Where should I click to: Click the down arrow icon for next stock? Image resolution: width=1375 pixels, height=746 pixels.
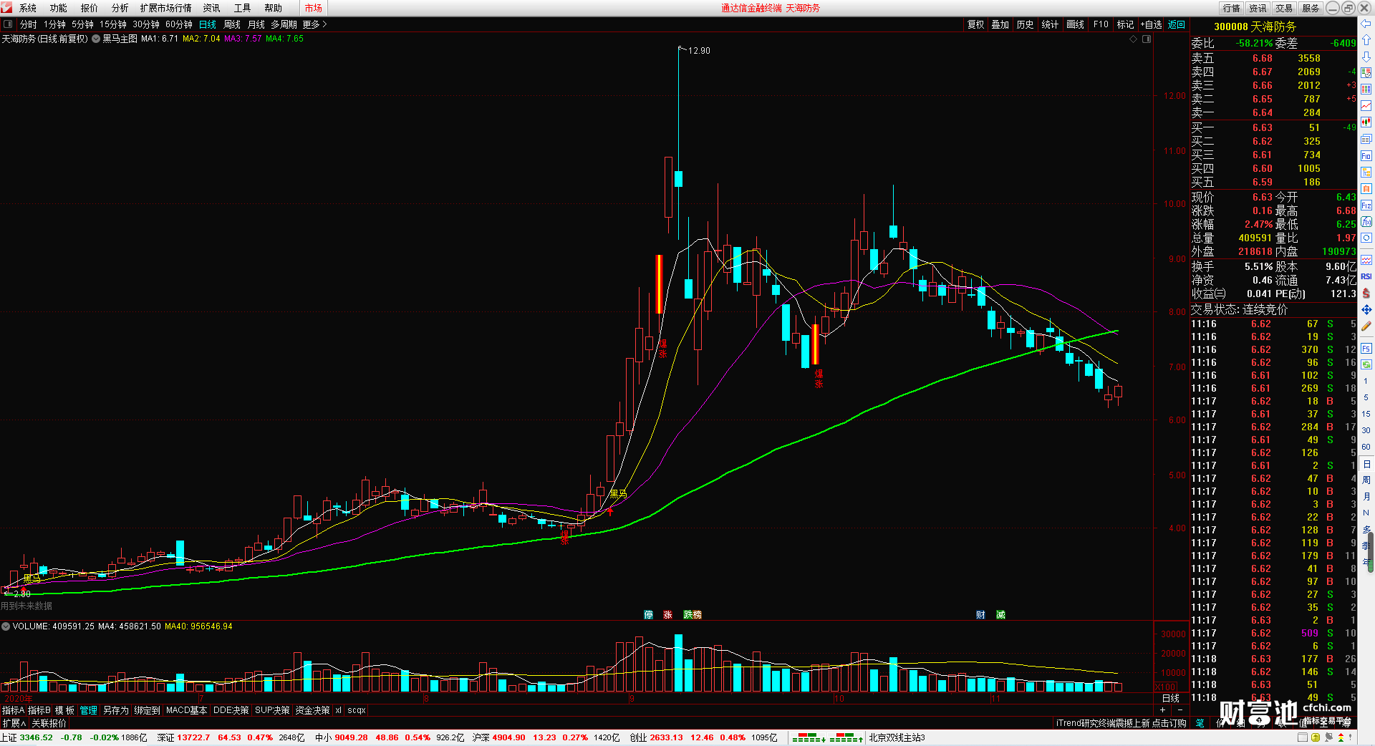[1366, 57]
